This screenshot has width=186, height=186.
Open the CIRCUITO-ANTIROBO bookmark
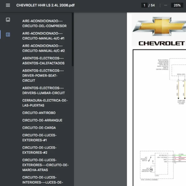click(x=39, y=113)
